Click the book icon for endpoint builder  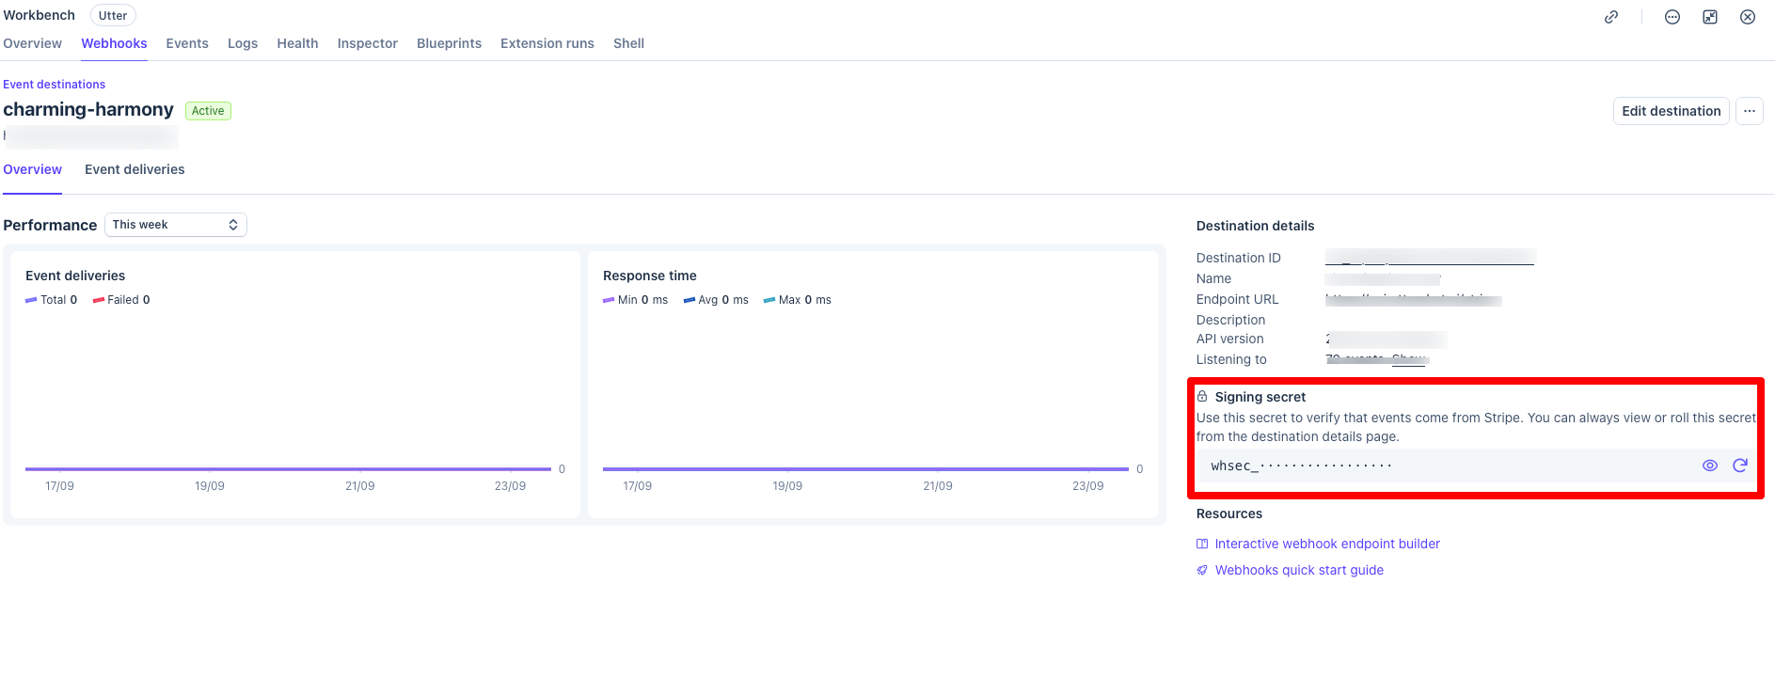click(1202, 544)
